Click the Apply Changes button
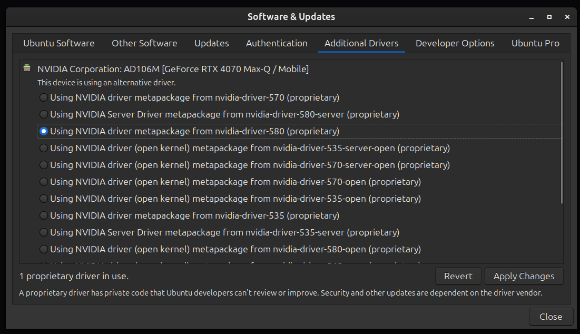Image resolution: width=580 pixels, height=334 pixels. click(524, 276)
